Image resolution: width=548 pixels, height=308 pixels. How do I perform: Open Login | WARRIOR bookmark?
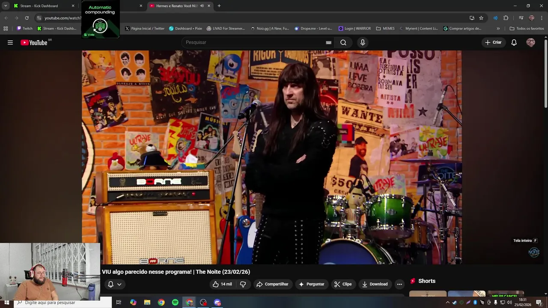click(x=354, y=29)
